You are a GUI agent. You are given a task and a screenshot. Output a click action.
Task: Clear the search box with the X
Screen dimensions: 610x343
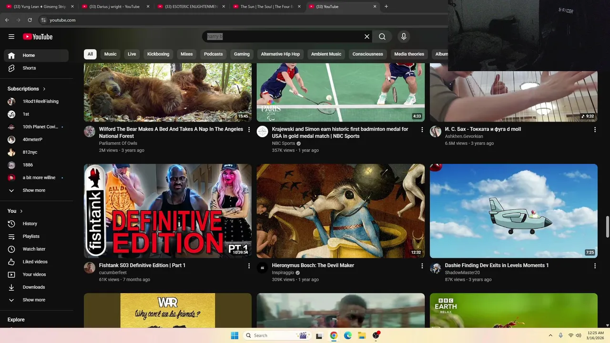pos(367,37)
